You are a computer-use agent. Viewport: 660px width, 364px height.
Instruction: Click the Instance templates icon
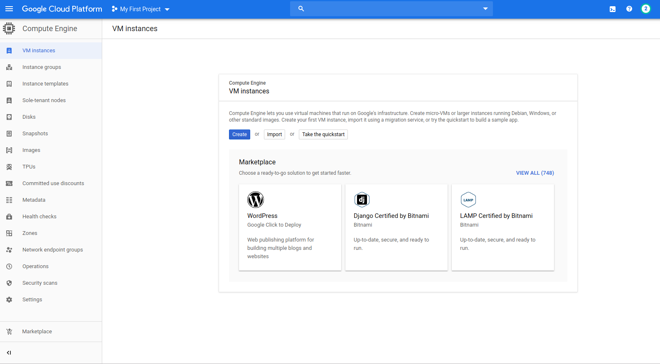(x=9, y=84)
